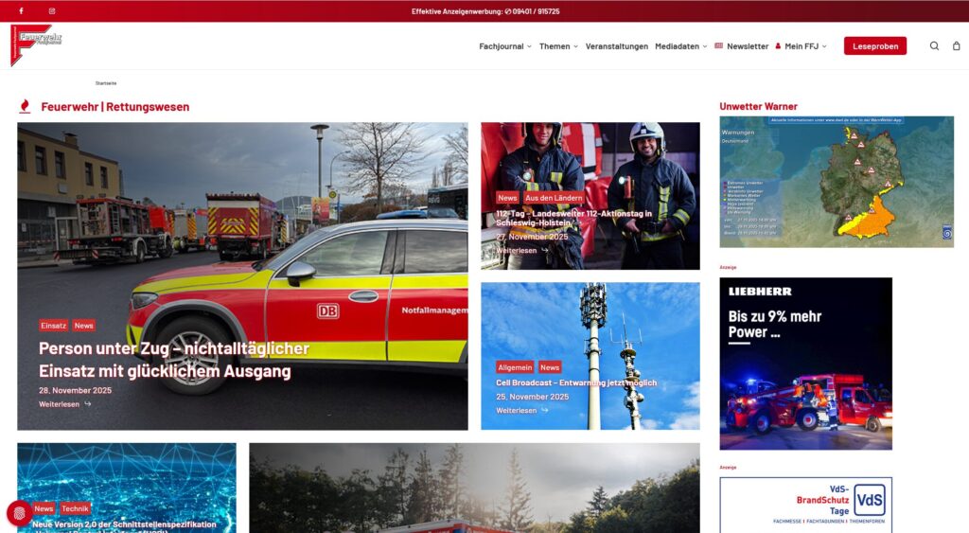Viewport: 969px width, 533px height.
Task: Open the search magnifier icon
Action: (934, 46)
